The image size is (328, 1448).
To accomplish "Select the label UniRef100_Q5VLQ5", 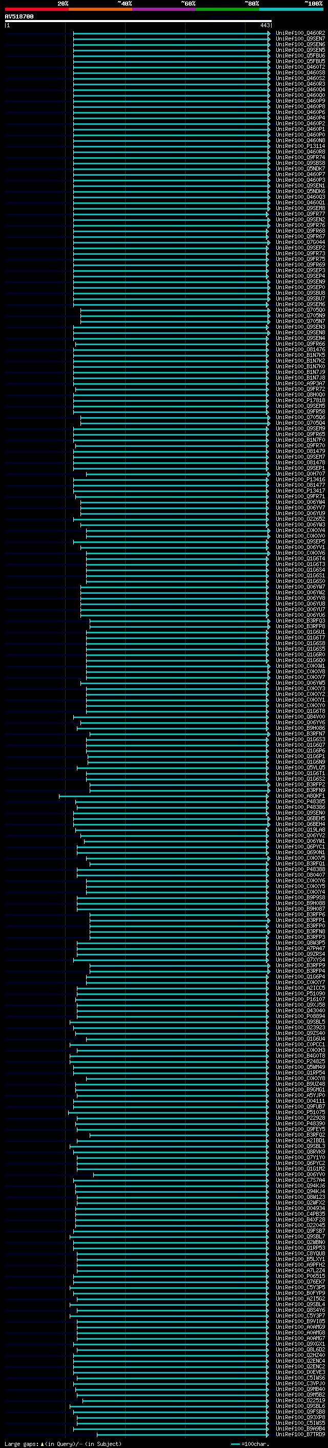I will click(300, 767).
